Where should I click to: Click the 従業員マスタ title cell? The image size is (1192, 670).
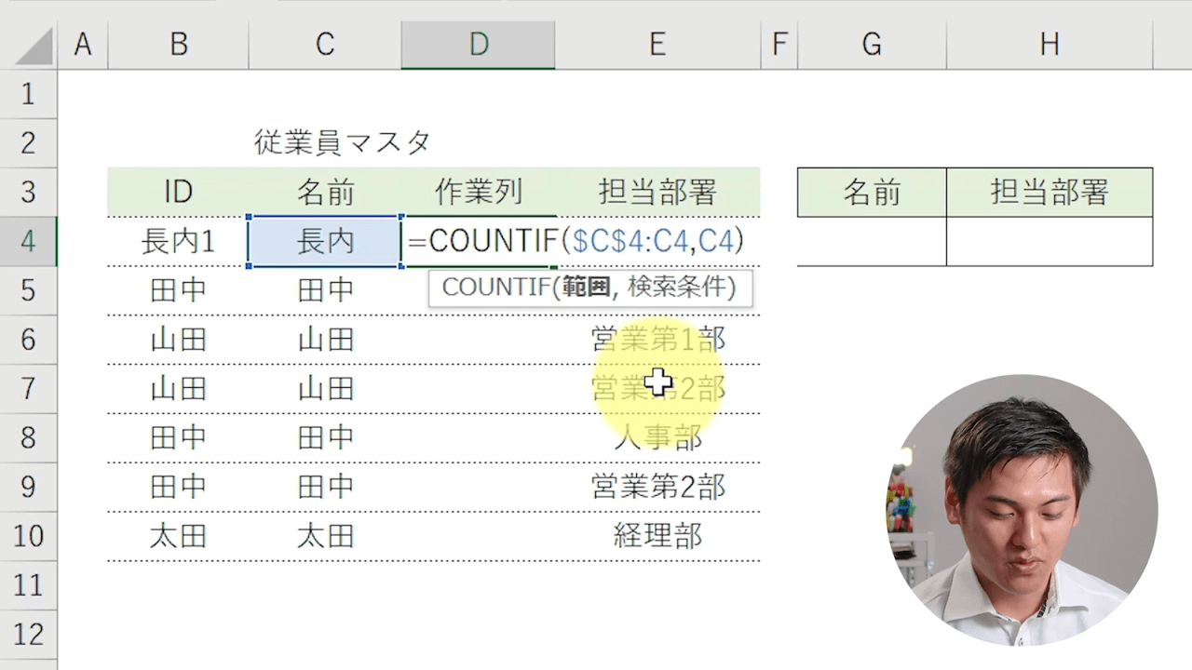click(343, 142)
